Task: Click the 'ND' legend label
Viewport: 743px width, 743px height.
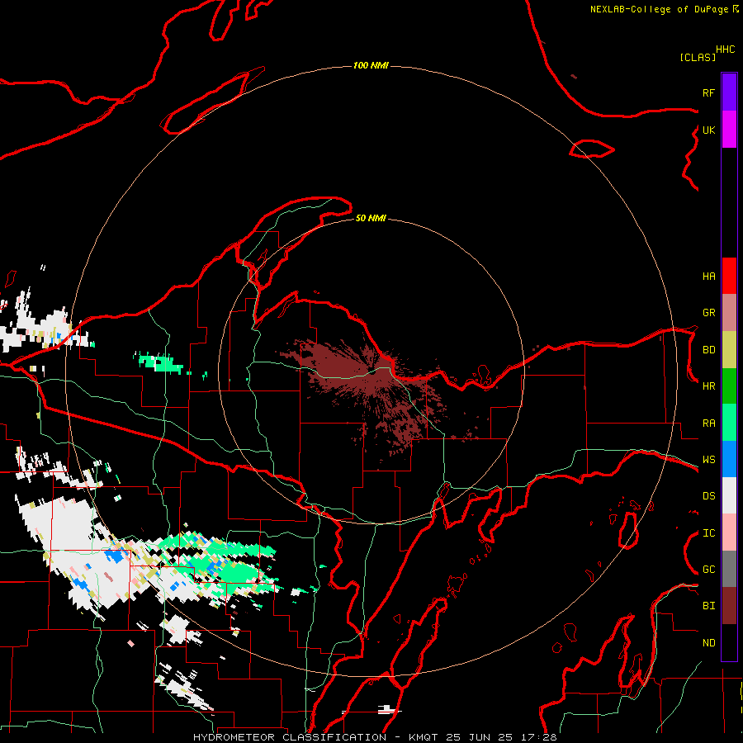Action: (709, 643)
